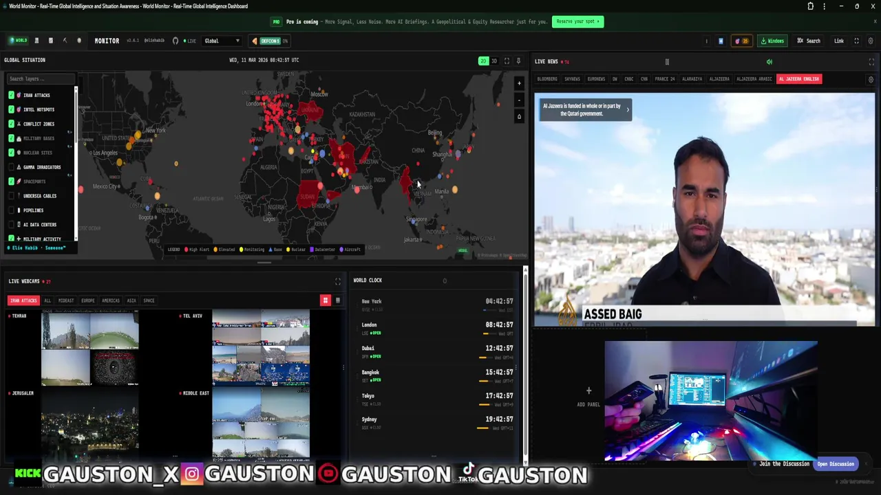
Task: Toggle header fullscreen icon
Action: (856, 41)
